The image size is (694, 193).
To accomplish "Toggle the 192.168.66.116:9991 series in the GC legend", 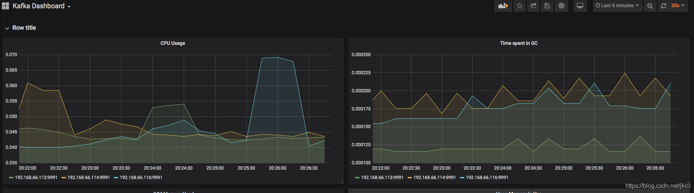I will tap(487, 178).
